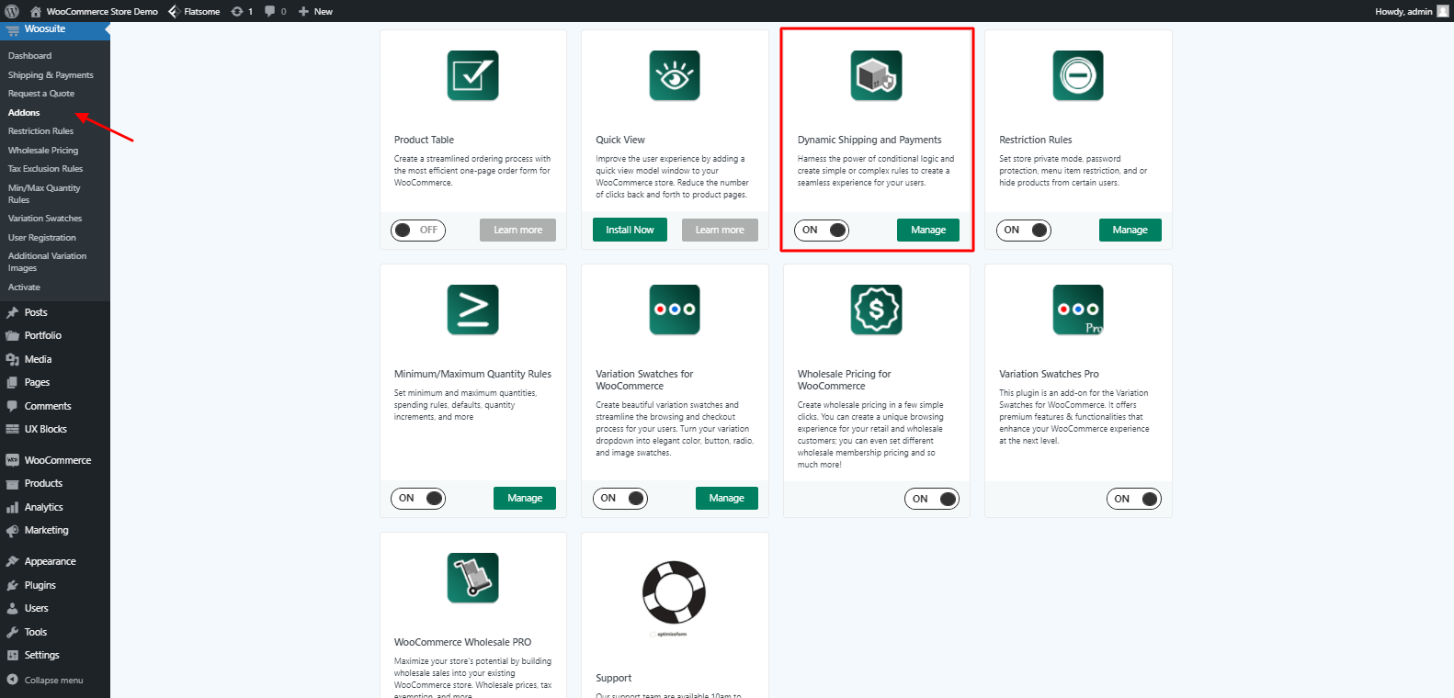1454x698 pixels.
Task: Click Learn more for Quick View
Action: pyautogui.click(x=720, y=230)
